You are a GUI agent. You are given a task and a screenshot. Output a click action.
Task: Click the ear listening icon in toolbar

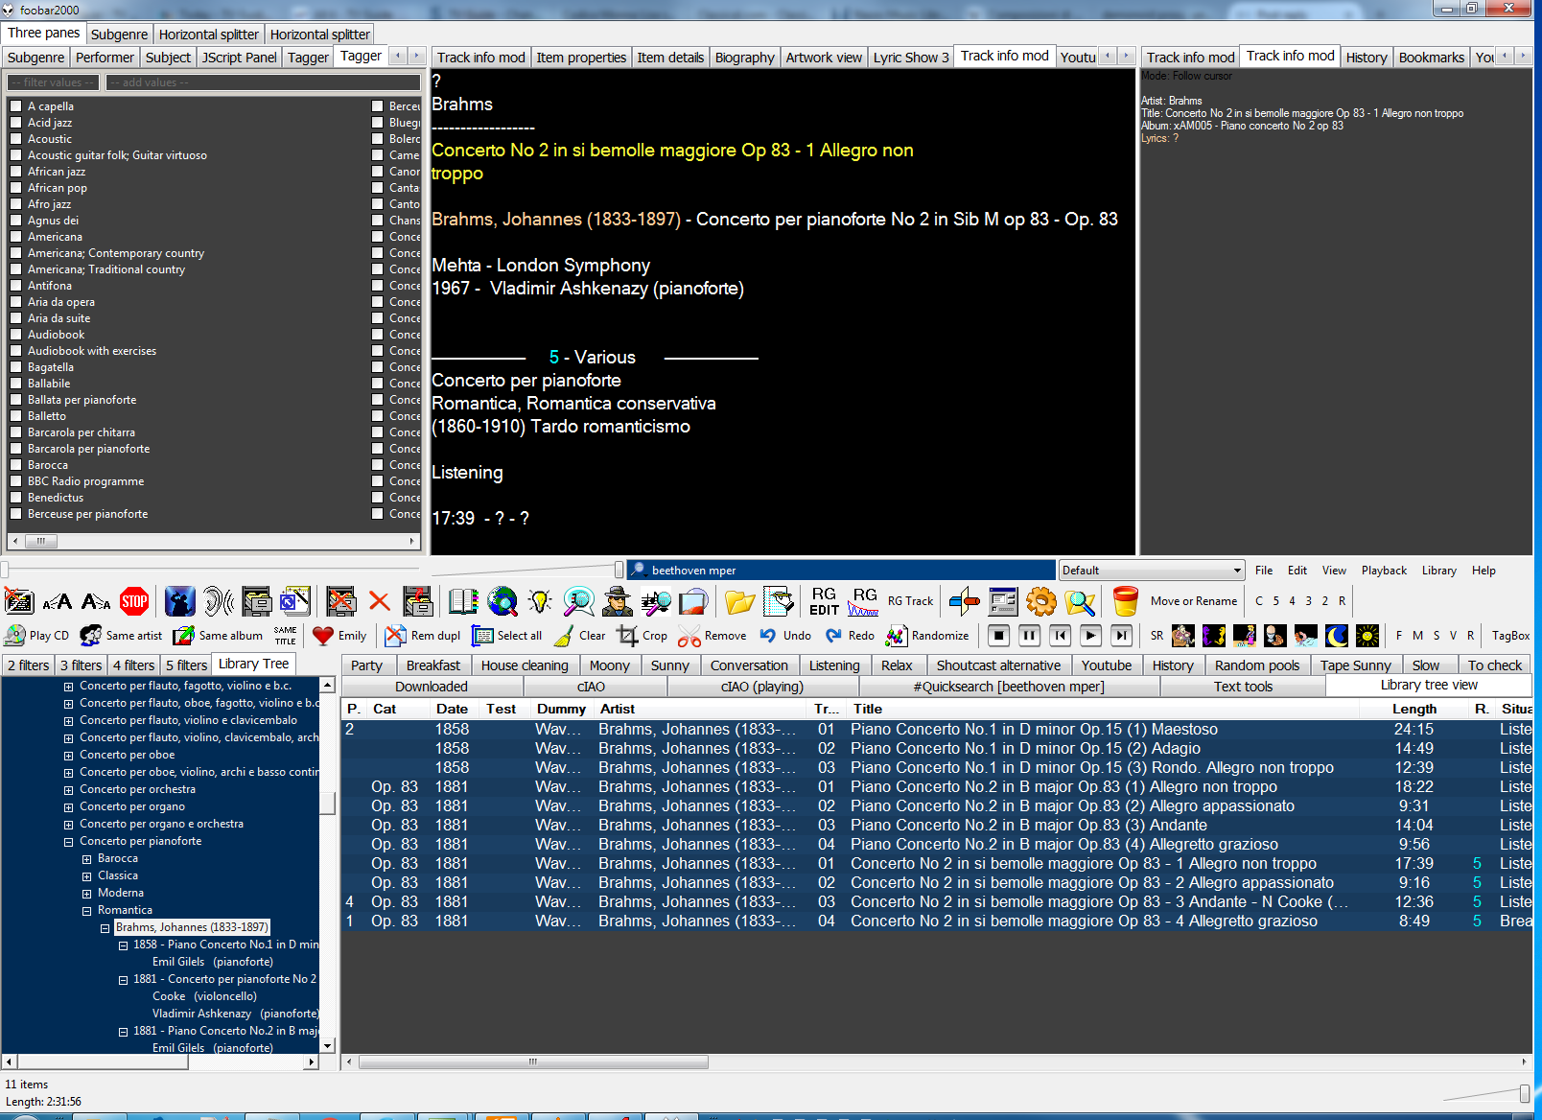219,601
